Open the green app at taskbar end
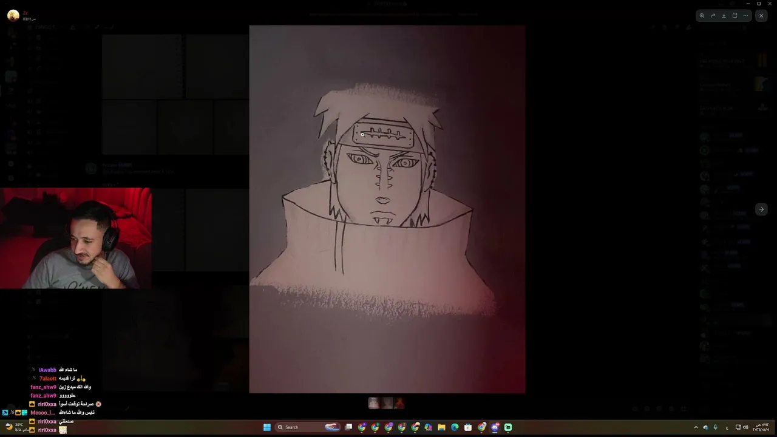This screenshot has height=437, width=777. [508, 427]
